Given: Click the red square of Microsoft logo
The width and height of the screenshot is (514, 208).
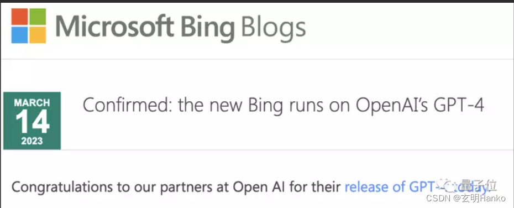Looking at the screenshot, I should point(19,17).
